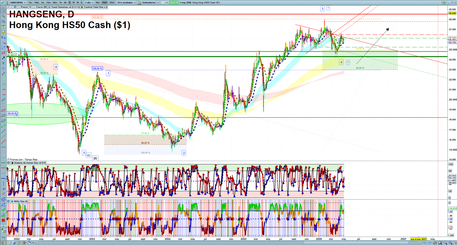
Task: Toggle the Cierre (W) checkbox
Action: pos(34,7)
